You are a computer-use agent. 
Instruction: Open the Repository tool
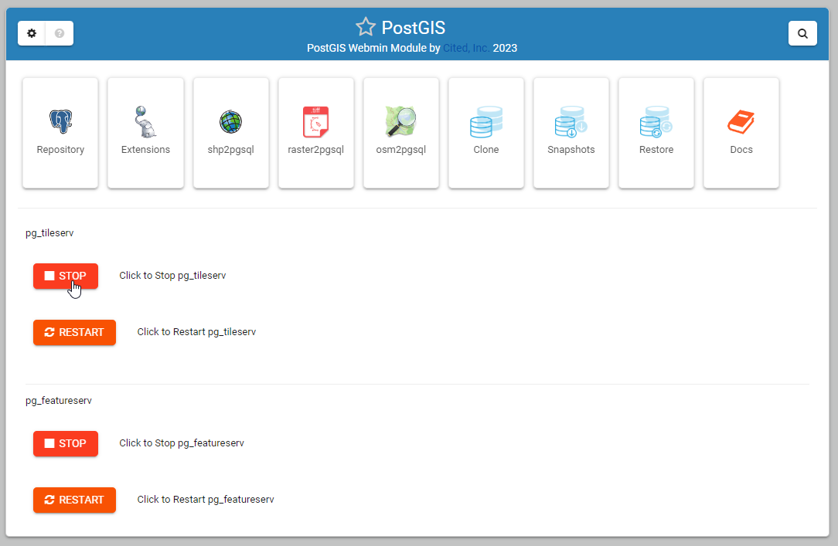click(60, 131)
